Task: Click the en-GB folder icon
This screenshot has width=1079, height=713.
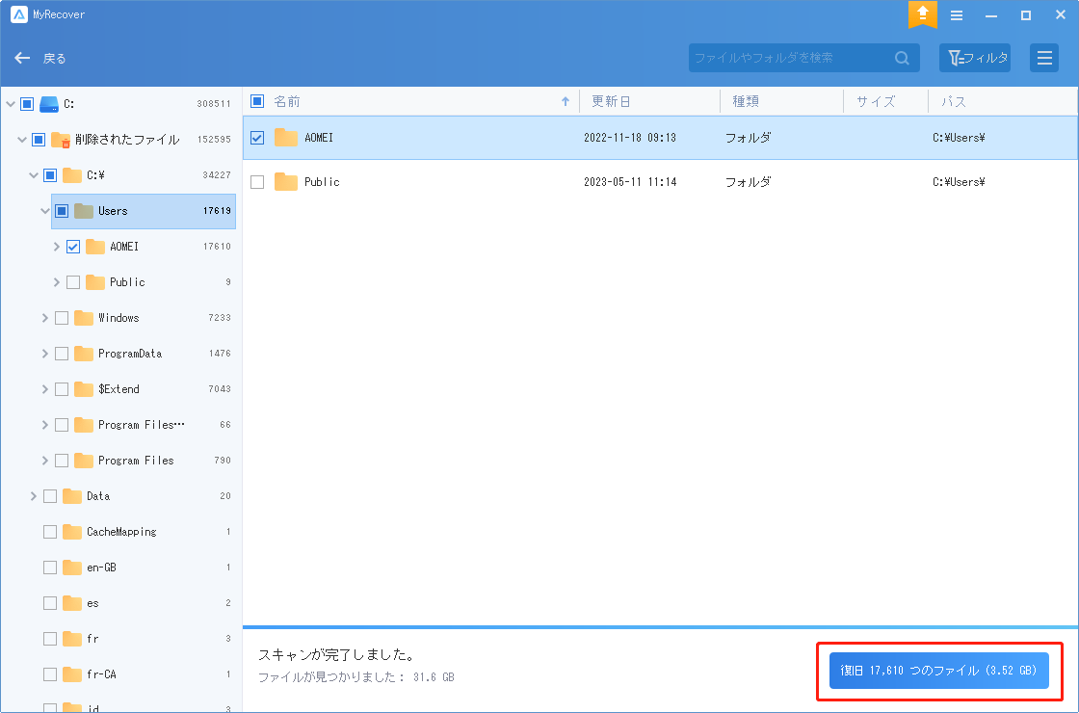Action: point(72,568)
